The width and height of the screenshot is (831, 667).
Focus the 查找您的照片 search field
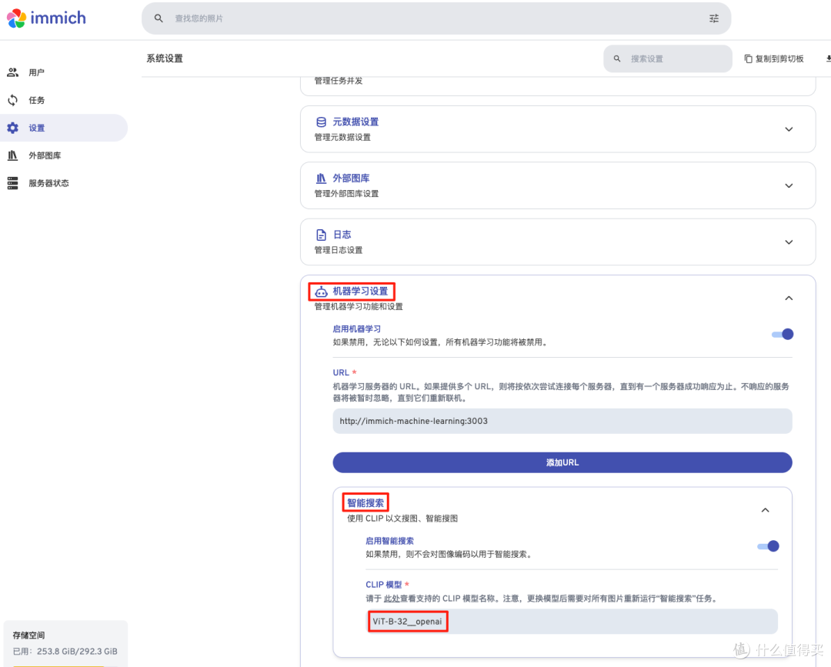pyautogui.click(x=436, y=18)
